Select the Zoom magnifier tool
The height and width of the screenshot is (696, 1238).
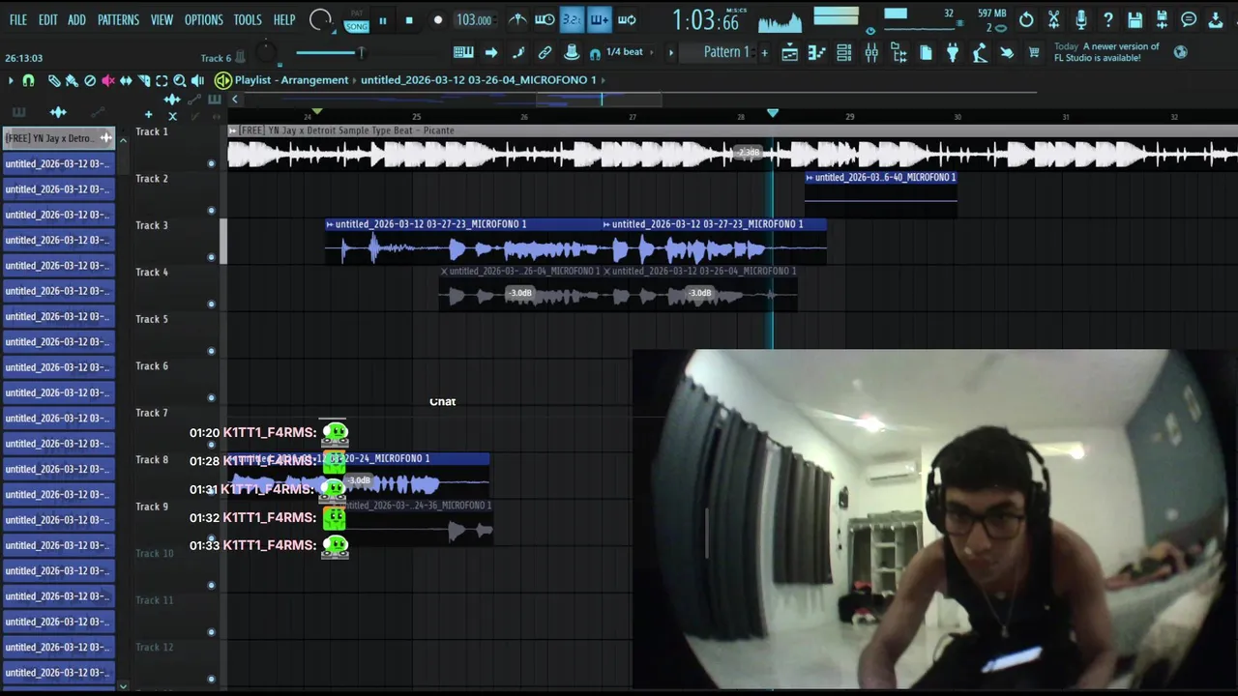[x=179, y=81]
